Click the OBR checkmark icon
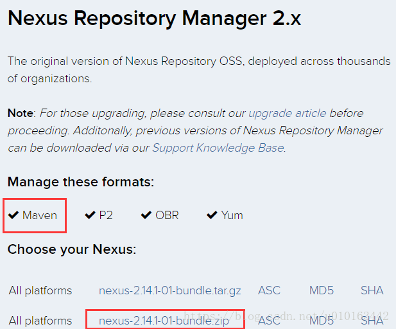 point(146,215)
